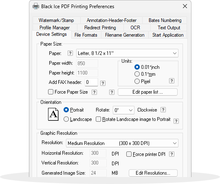Open the Bates Numbering tab
This screenshot has width=220, height=184.
165,20
